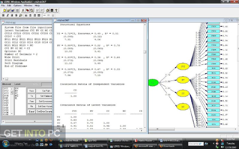Click the Set Covariance button
Screen dimensions: 239x149
coord(44,101)
